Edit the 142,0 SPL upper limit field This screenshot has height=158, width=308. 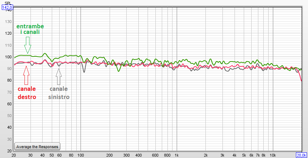7,8
